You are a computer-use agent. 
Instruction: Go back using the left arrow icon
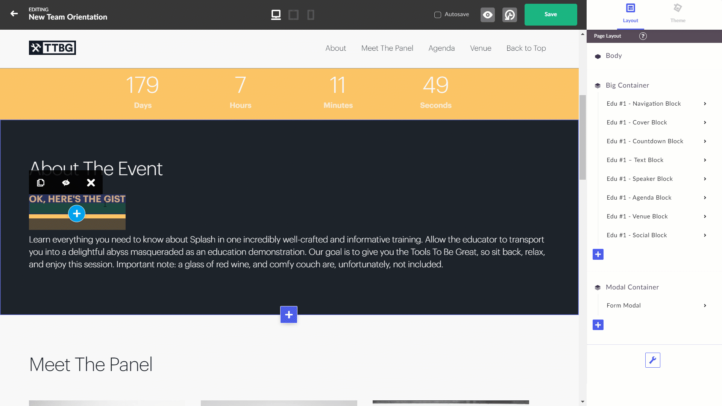coord(14,14)
